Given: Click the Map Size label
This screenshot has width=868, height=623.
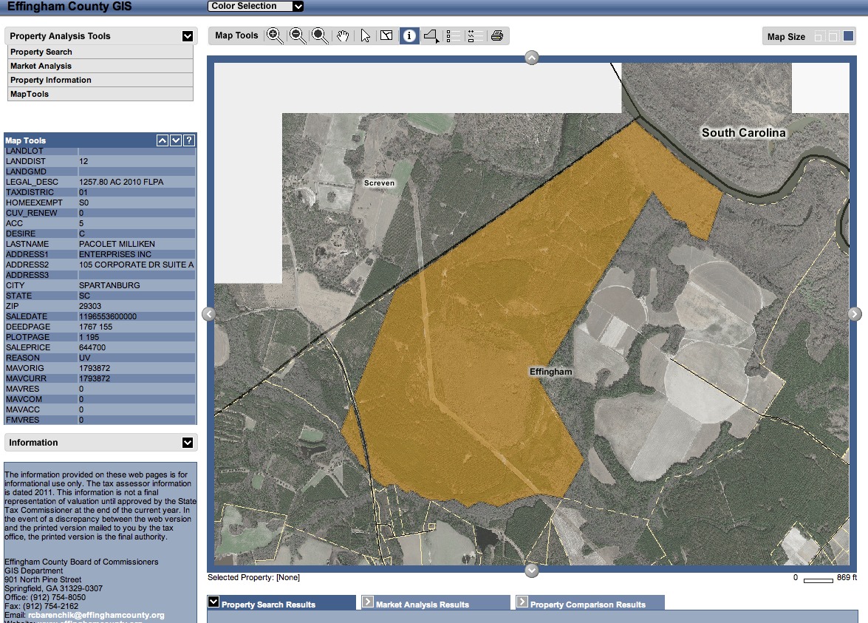Looking at the screenshot, I should tap(786, 37).
